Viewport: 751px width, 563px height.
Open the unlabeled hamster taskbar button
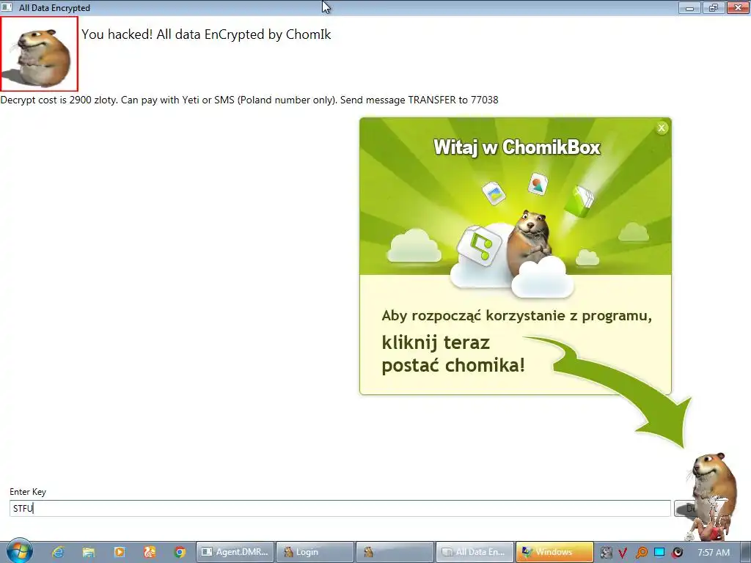click(395, 552)
